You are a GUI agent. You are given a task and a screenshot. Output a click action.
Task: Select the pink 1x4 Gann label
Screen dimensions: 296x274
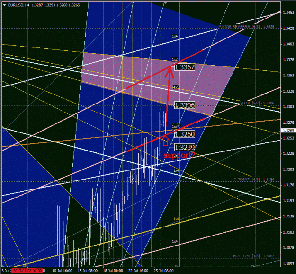175,241
